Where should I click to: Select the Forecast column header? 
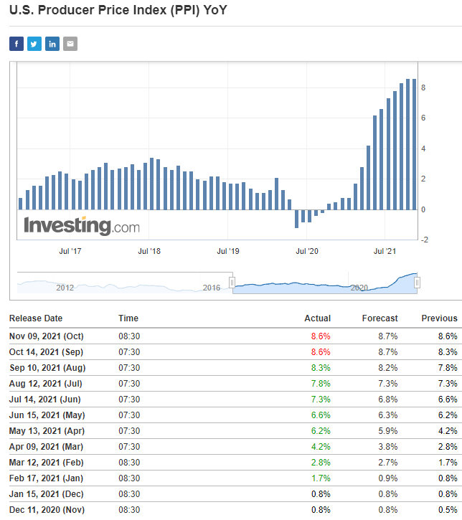[379, 318]
